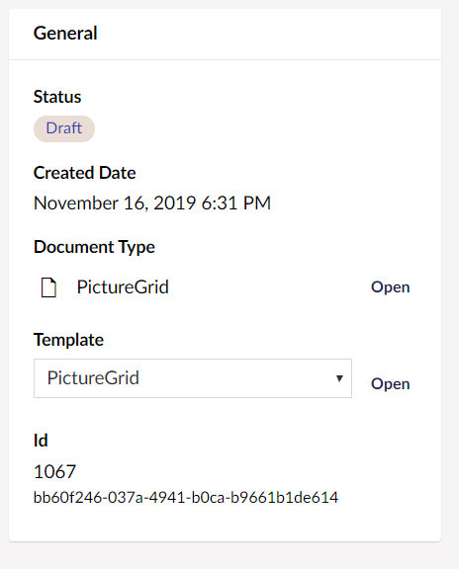Click the created date November 16, 2019
This screenshot has width=459, height=569.
(115, 203)
